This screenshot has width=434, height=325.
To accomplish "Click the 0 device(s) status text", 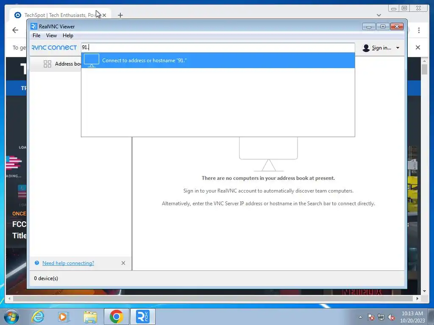I will [x=46, y=278].
